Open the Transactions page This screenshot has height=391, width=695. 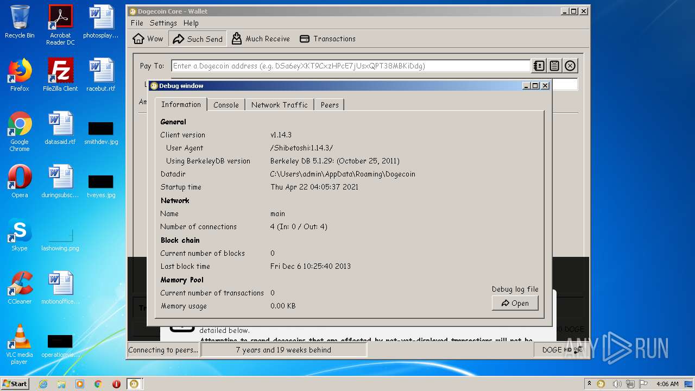tap(327, 39)
